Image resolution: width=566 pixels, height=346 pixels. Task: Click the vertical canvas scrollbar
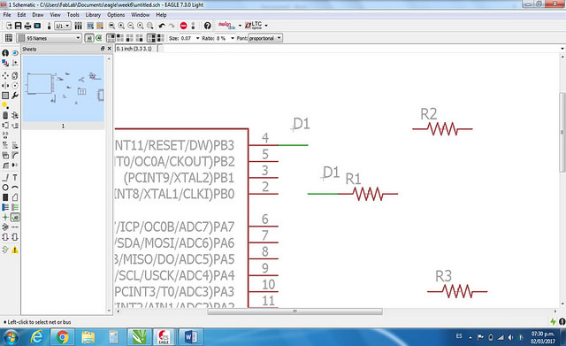pyautogui.click(x=562, y=133)
